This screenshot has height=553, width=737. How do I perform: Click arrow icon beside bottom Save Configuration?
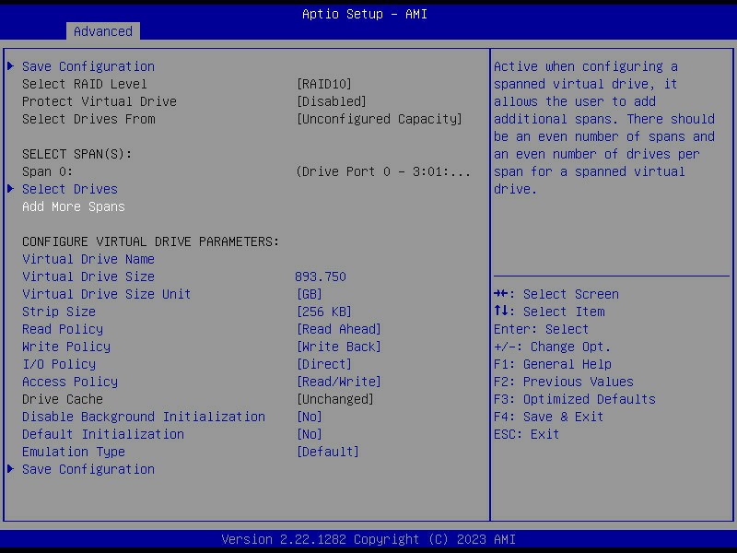[11, 469]
